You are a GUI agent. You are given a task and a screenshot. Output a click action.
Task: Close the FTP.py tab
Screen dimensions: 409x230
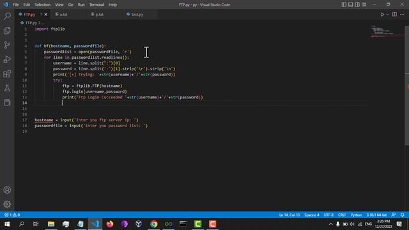[46, 15]
